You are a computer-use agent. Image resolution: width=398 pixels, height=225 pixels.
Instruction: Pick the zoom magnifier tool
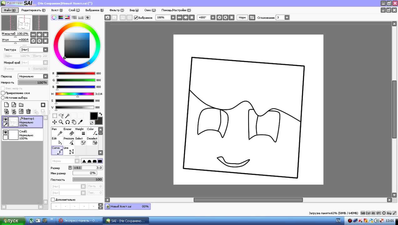[x=61, y=122]
